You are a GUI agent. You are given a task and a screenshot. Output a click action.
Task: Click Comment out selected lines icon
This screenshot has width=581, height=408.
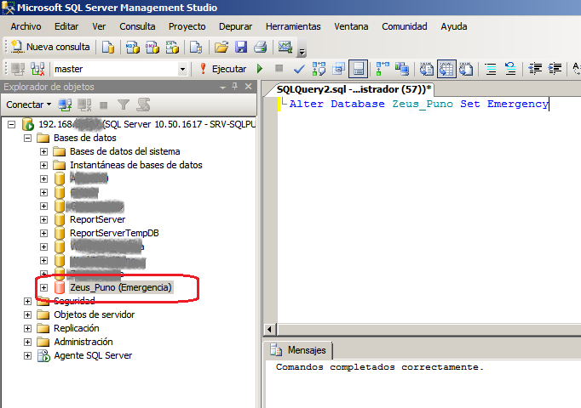click(491, 69)
